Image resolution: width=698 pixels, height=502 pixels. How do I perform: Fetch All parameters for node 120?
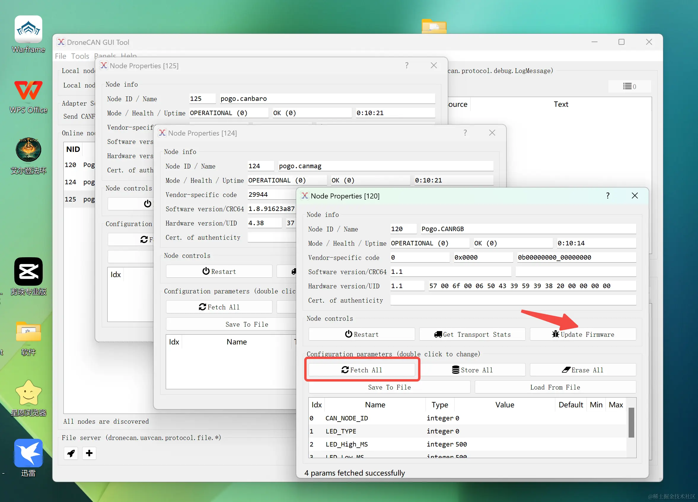click(361, 370)
